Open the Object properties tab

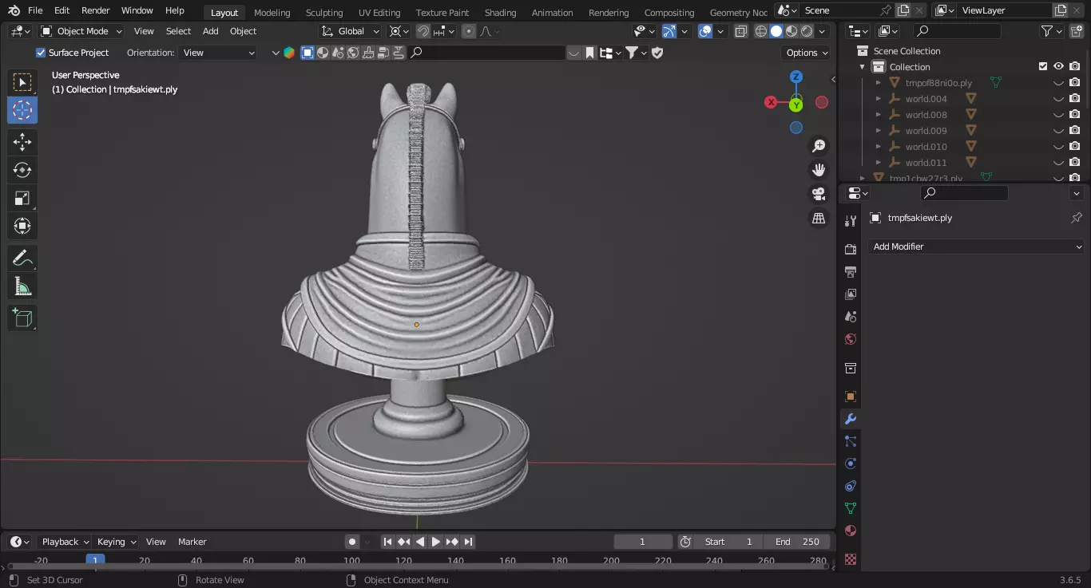pos(851,397)
